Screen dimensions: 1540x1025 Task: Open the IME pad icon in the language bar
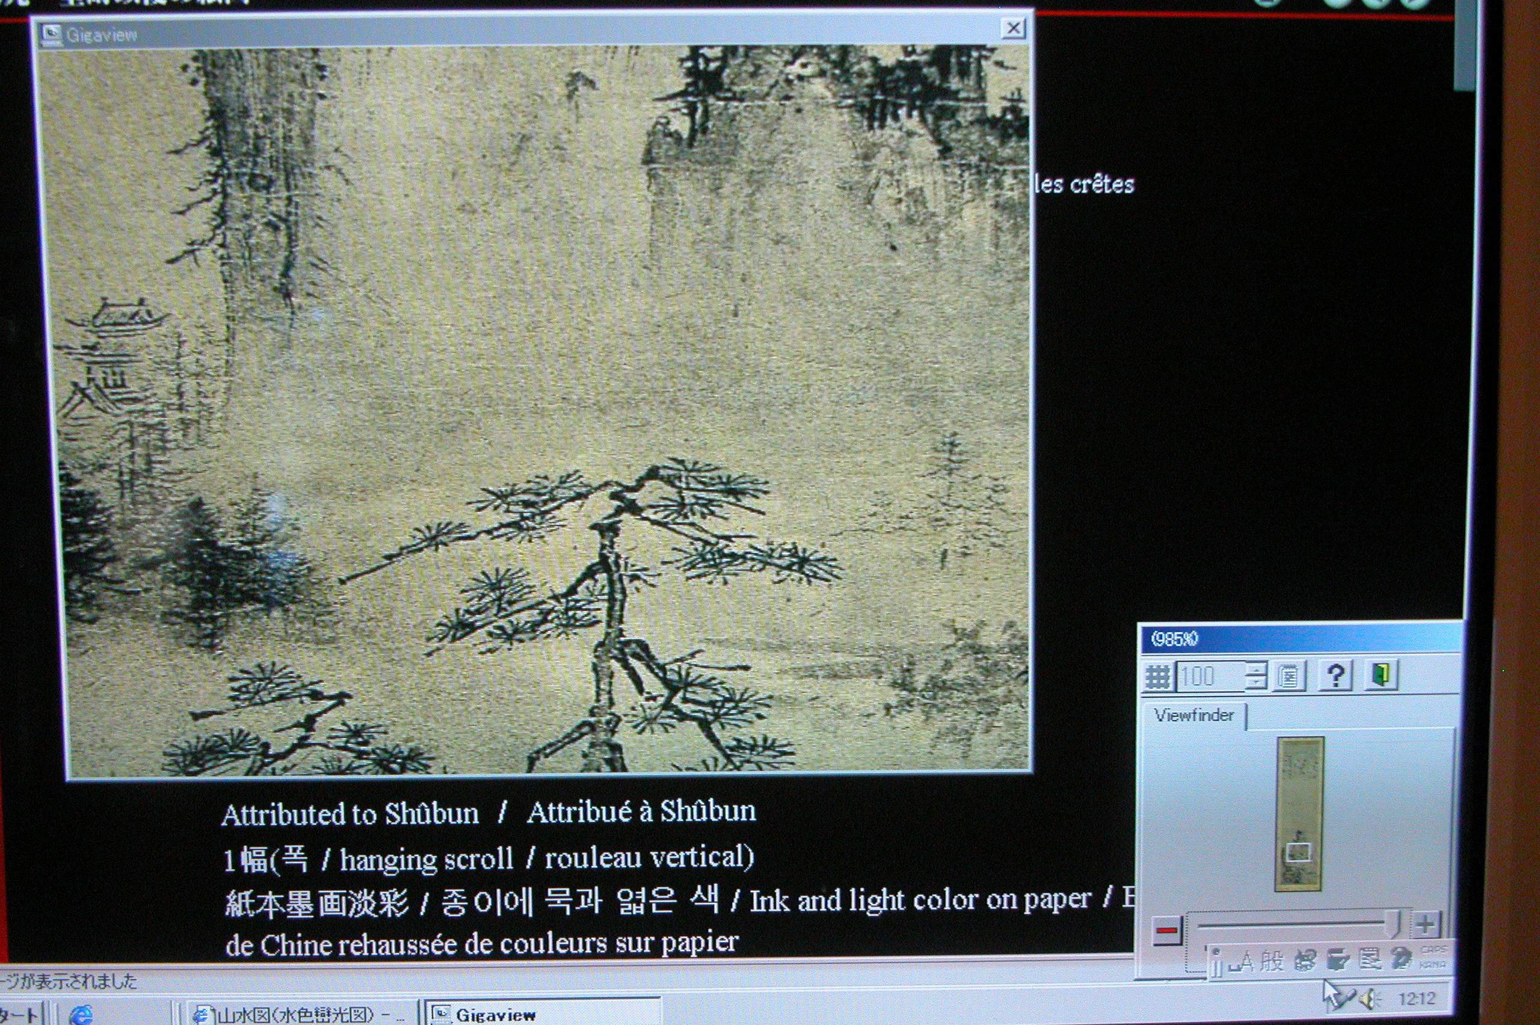1305,959
